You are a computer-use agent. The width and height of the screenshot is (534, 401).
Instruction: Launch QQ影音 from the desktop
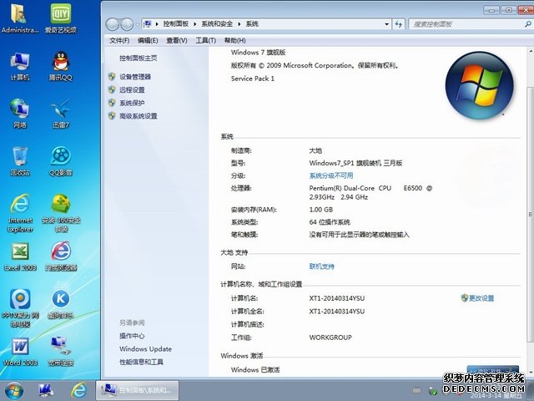[x=61, y=161]
